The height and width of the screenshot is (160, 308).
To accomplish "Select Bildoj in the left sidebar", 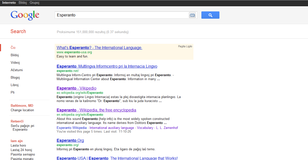I will click(x=15, y=55).
